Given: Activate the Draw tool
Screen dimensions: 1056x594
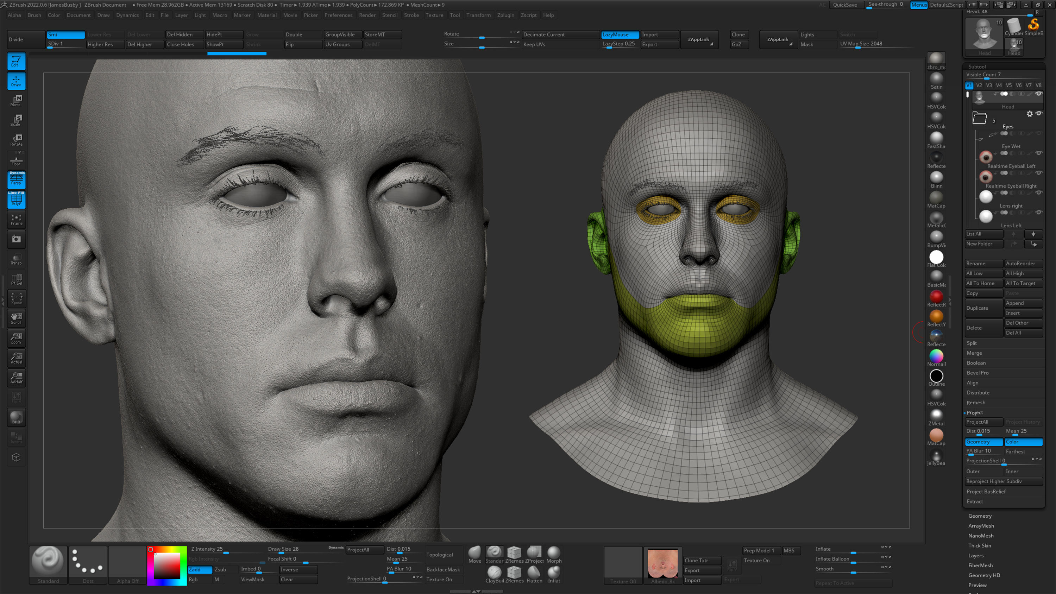Looking at the screenshot, I should (16, 81).
